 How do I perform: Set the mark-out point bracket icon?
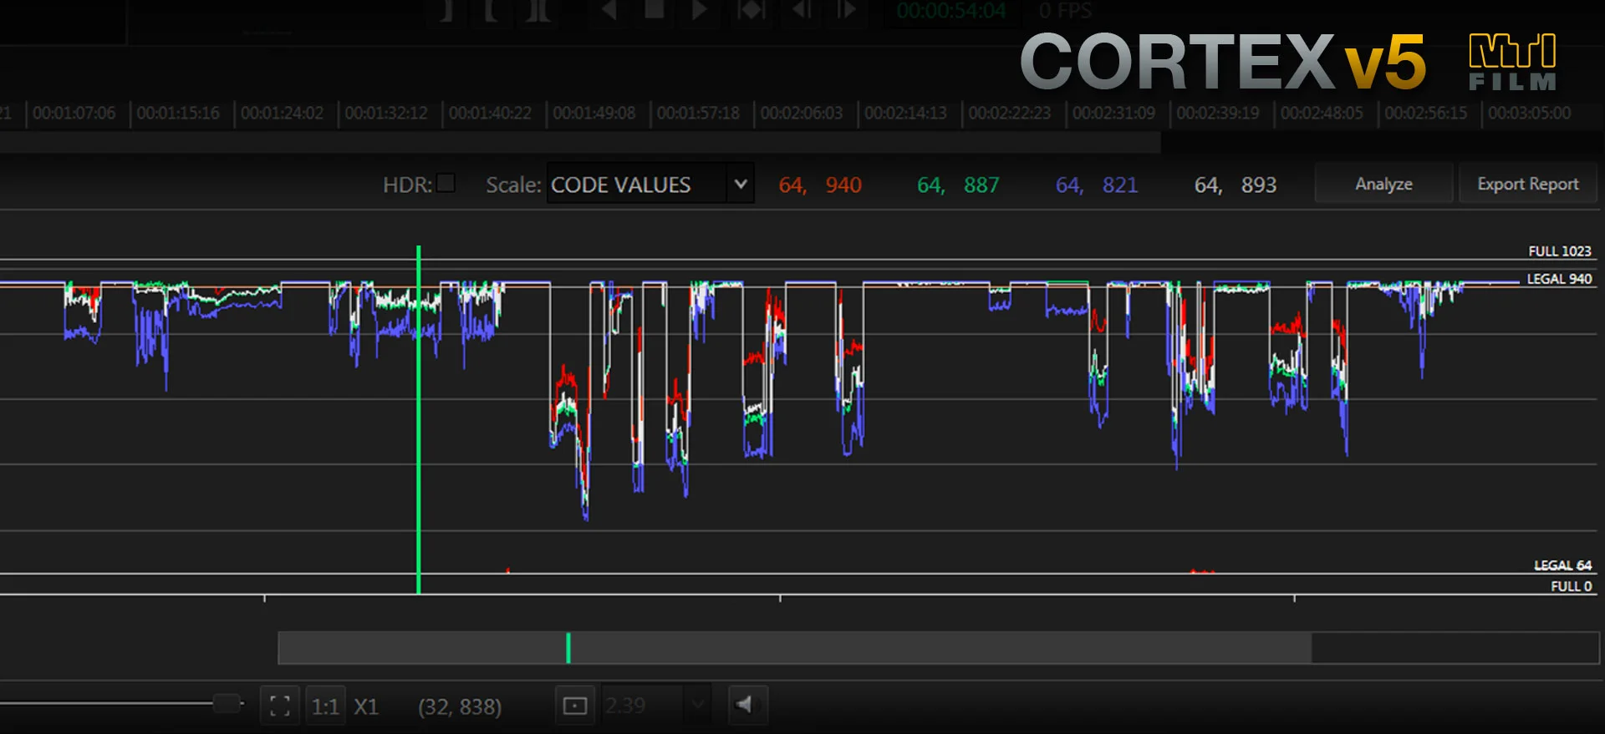(492, 11)
